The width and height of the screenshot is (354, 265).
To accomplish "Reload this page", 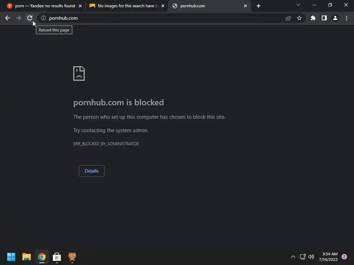I will [x=30, y=18].
